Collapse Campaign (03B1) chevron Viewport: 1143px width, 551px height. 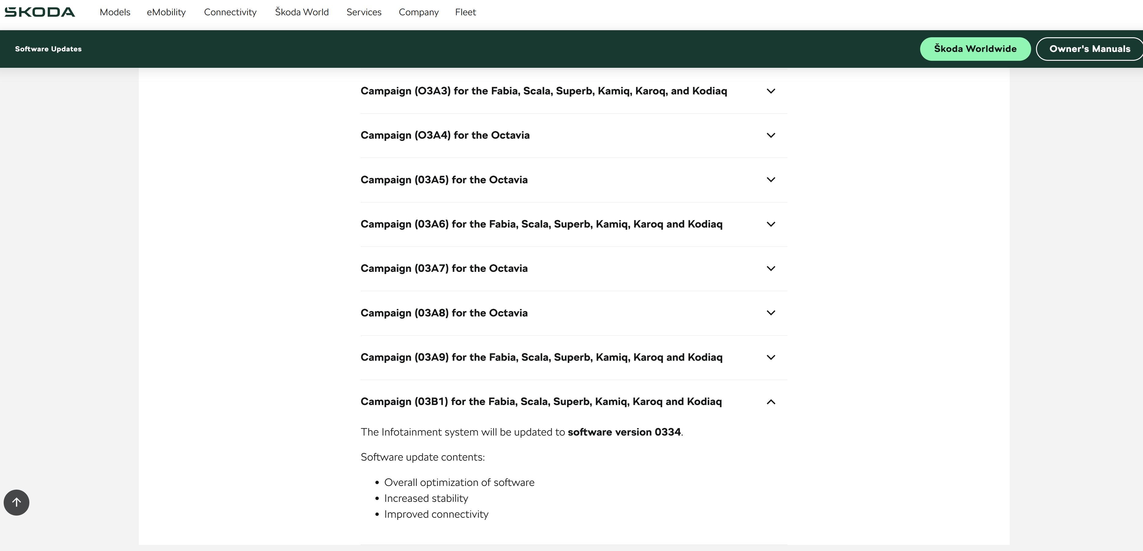click(x=771, y=402)
